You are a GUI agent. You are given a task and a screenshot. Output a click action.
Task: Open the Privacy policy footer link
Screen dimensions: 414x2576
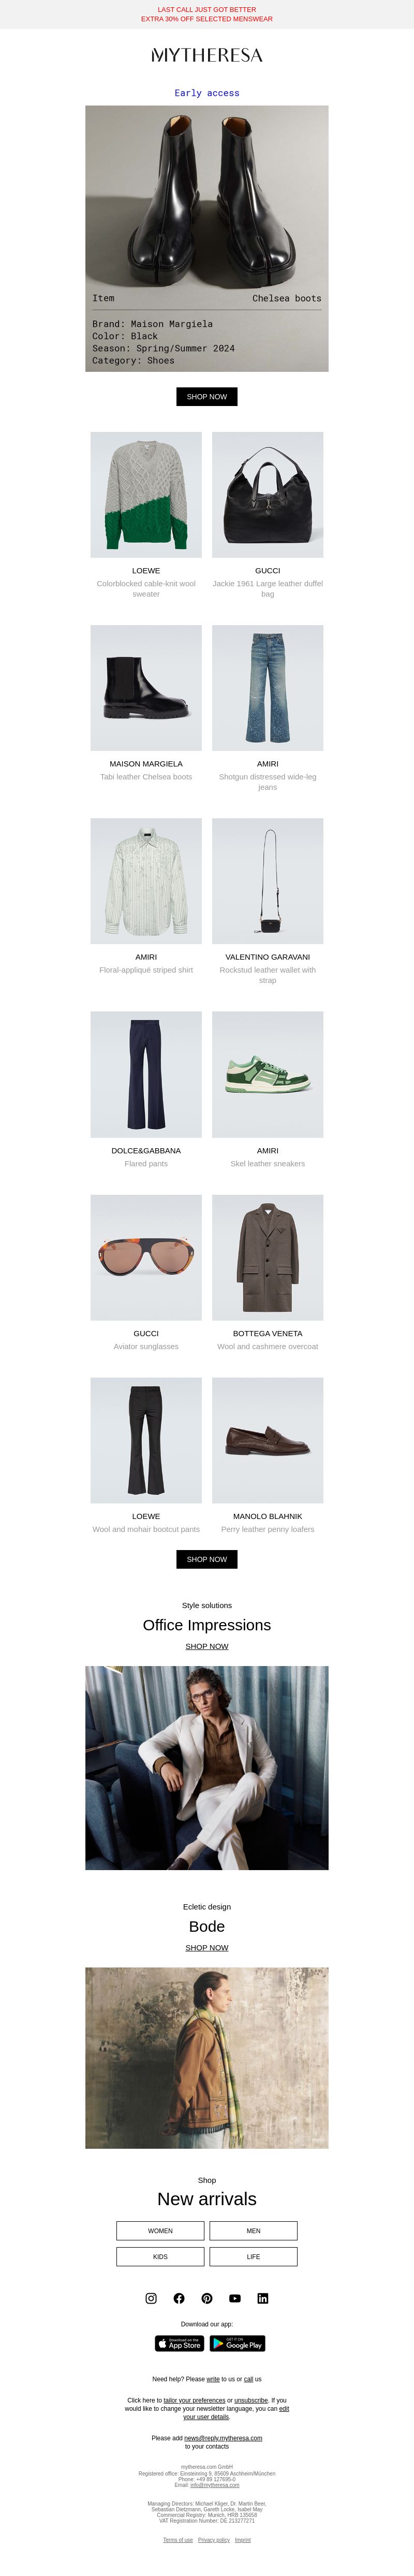[214, 2539]
